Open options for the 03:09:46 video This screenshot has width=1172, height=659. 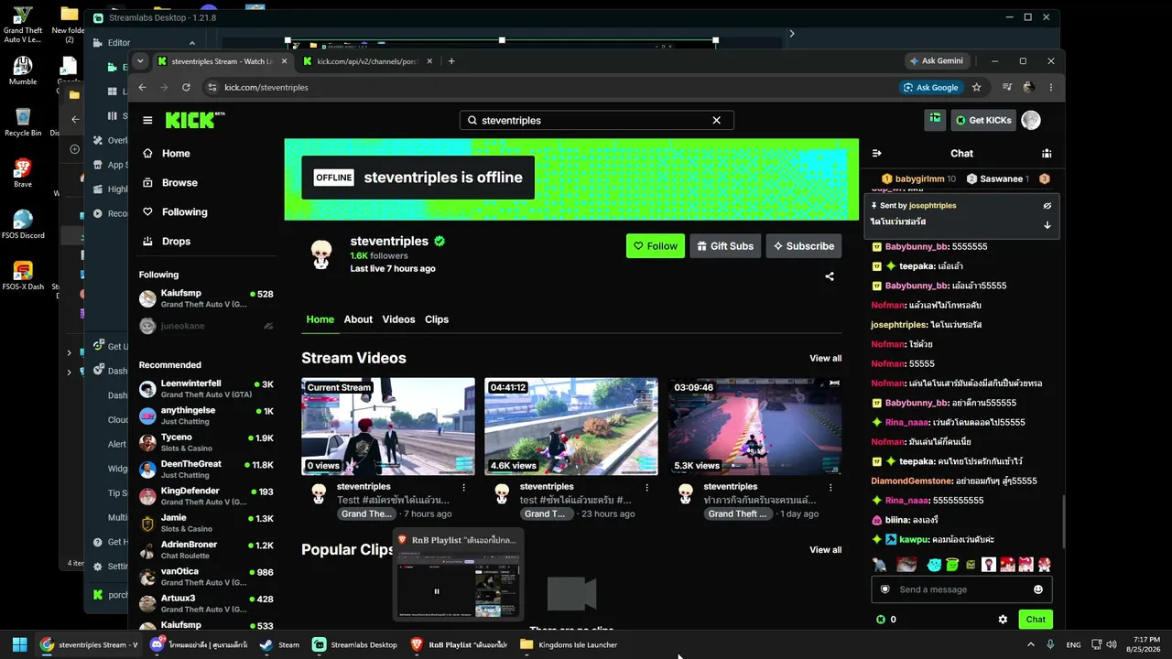[830, 488]
